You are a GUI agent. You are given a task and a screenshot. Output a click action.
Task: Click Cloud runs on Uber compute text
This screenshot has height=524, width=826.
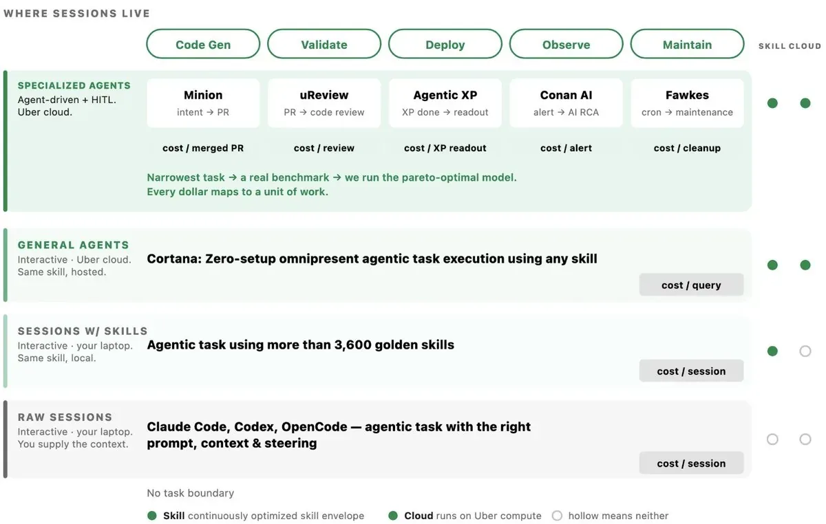473,516
